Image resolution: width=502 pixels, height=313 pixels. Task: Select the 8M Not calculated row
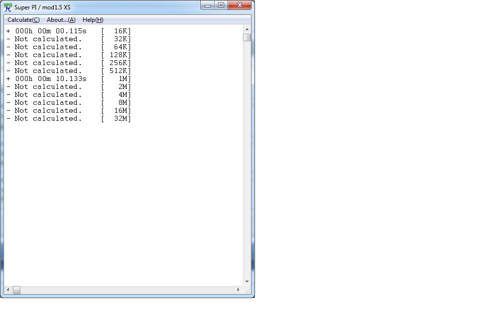(69, 103)
